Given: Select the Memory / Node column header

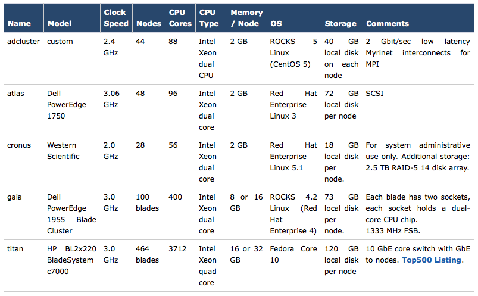Looking at the screenshot, I should 246,18.
